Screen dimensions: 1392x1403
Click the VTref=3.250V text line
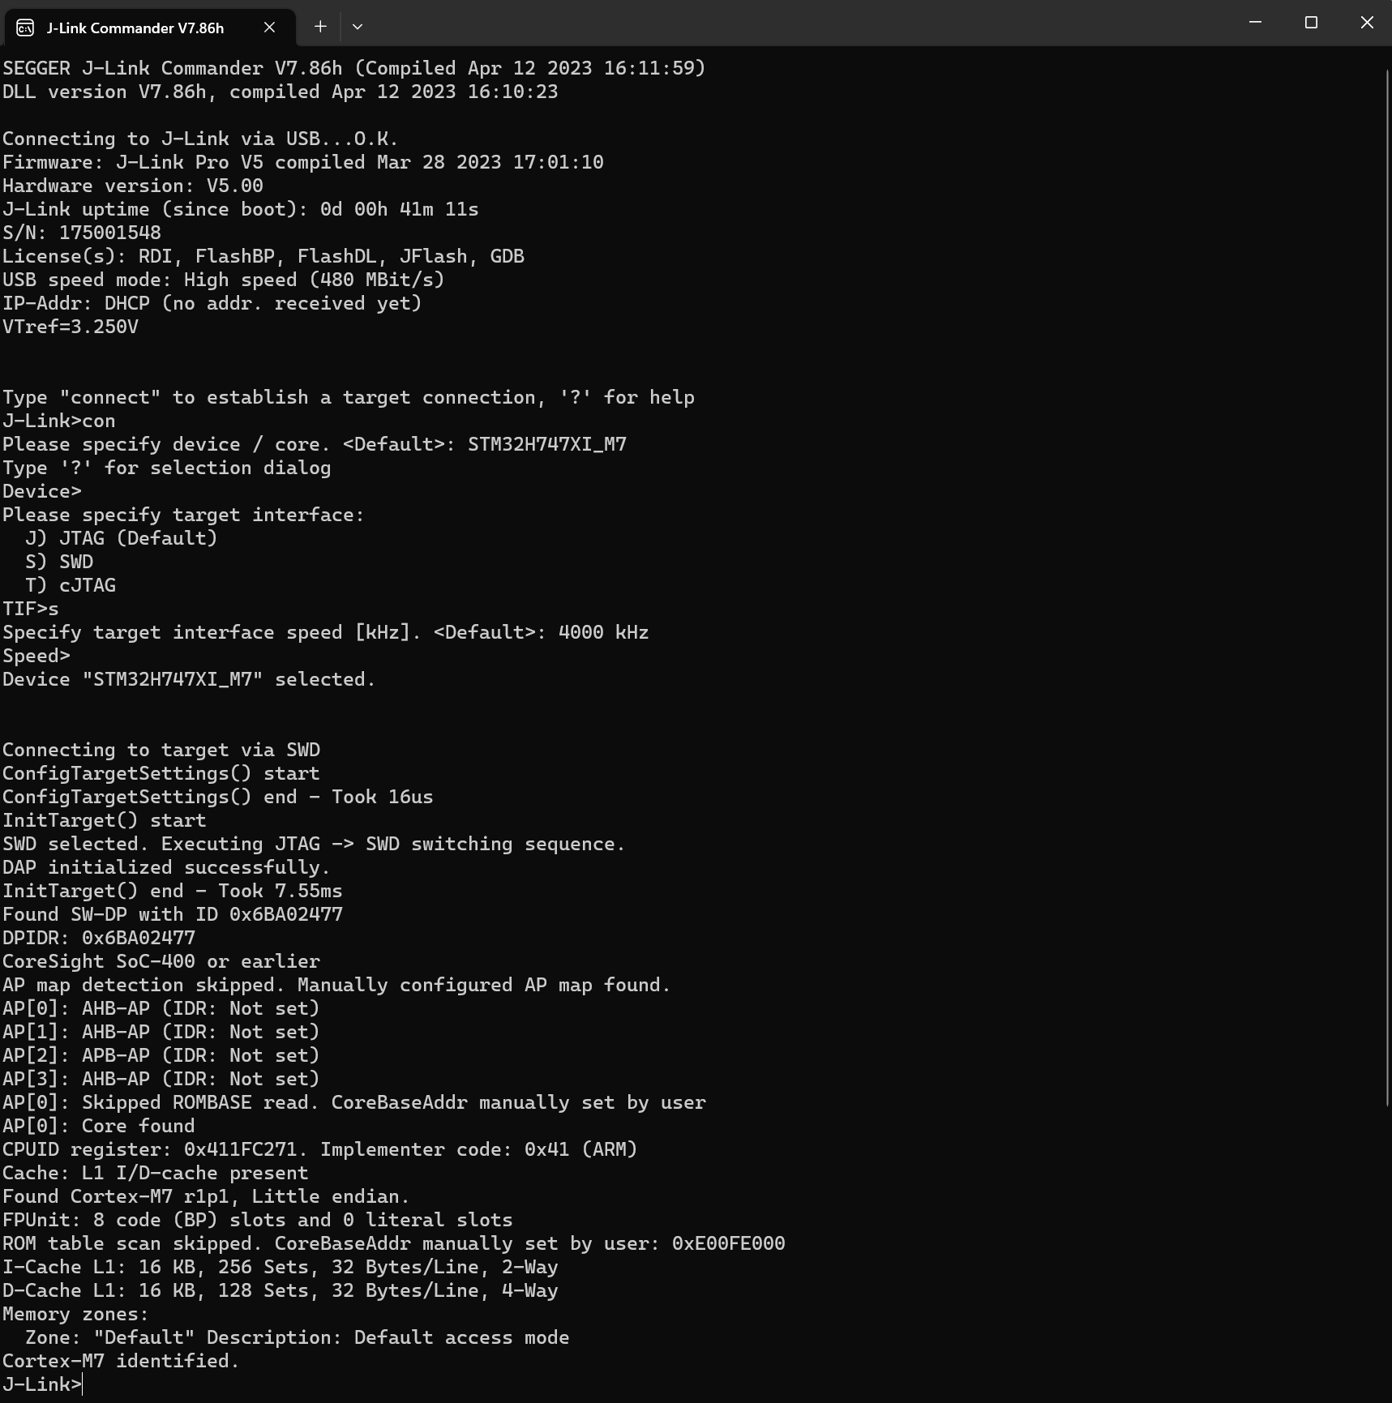71,327
